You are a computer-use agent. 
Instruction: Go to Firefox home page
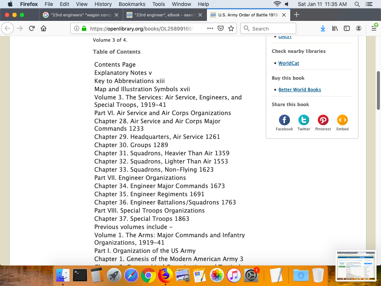[44, 28]
